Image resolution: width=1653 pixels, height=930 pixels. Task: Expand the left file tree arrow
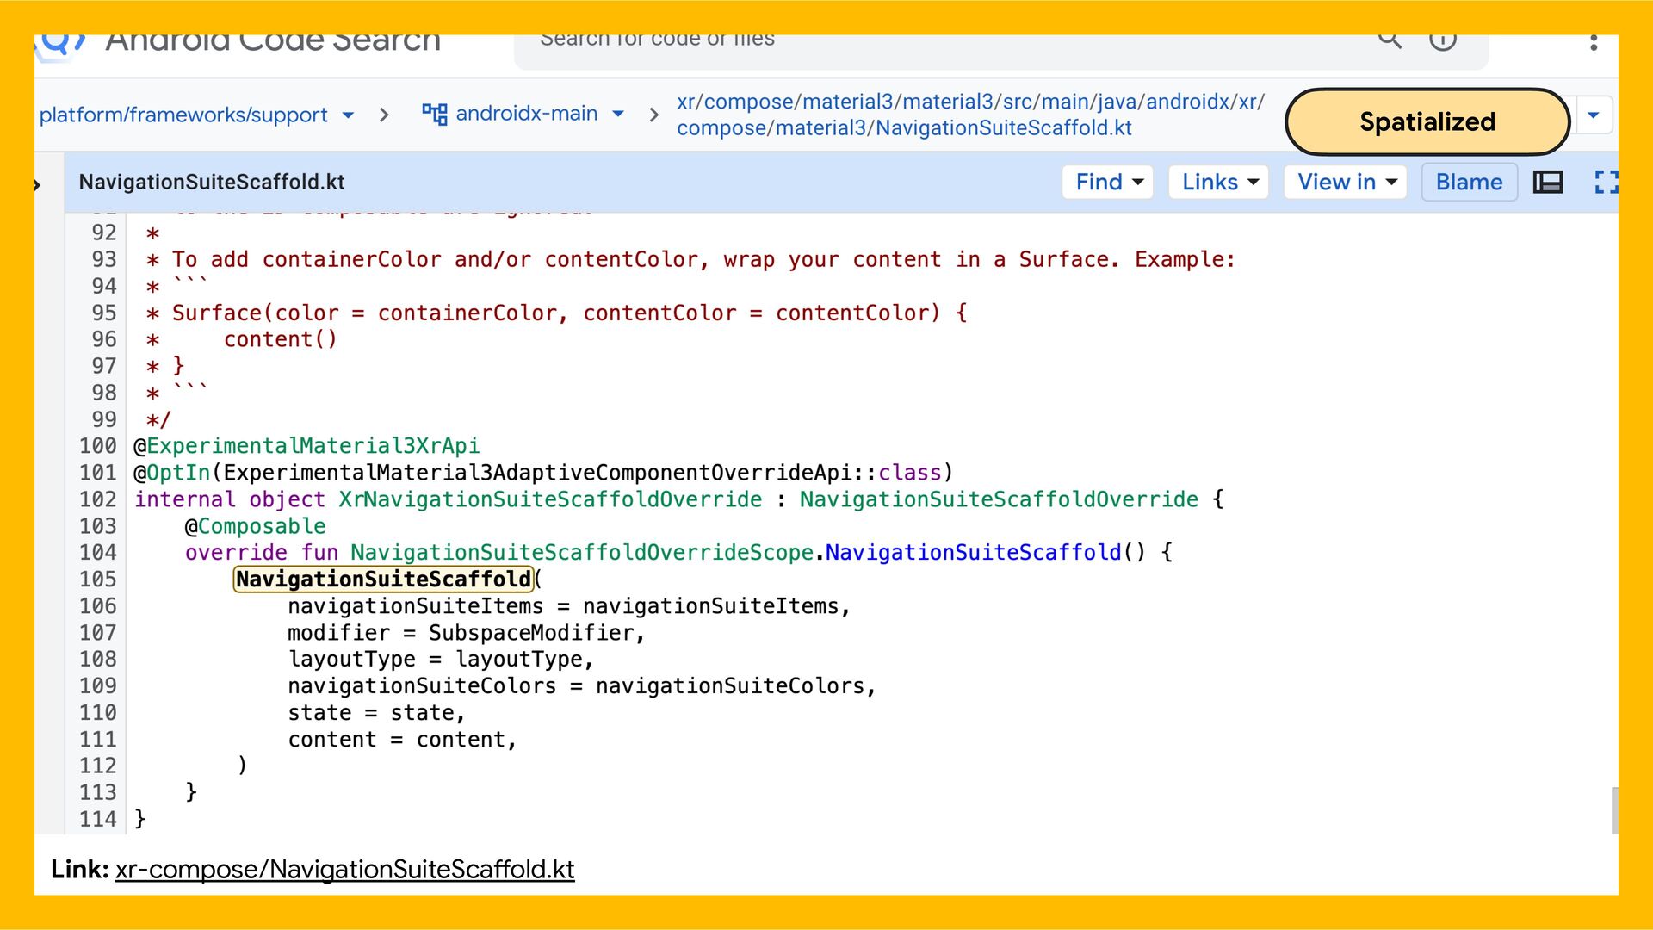click(x=38, y=184)
